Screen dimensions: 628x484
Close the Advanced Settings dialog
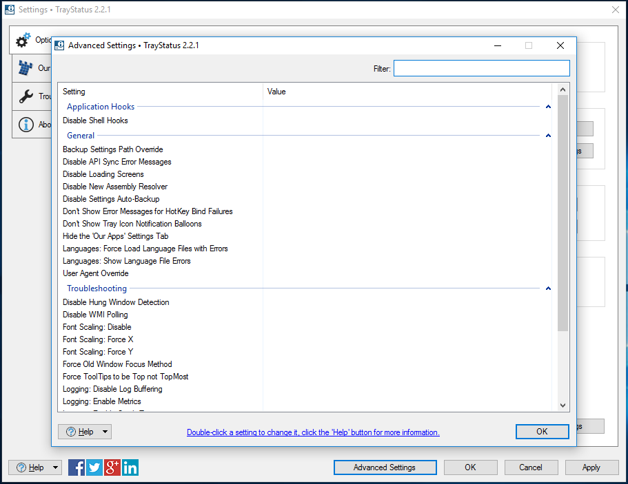(x=560, y=45)
